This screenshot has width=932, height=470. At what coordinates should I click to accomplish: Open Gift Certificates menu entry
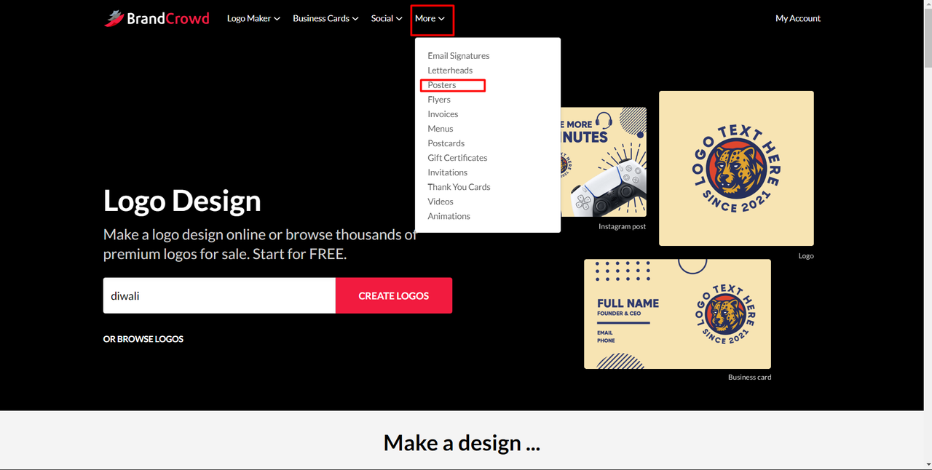coord(457,158)
